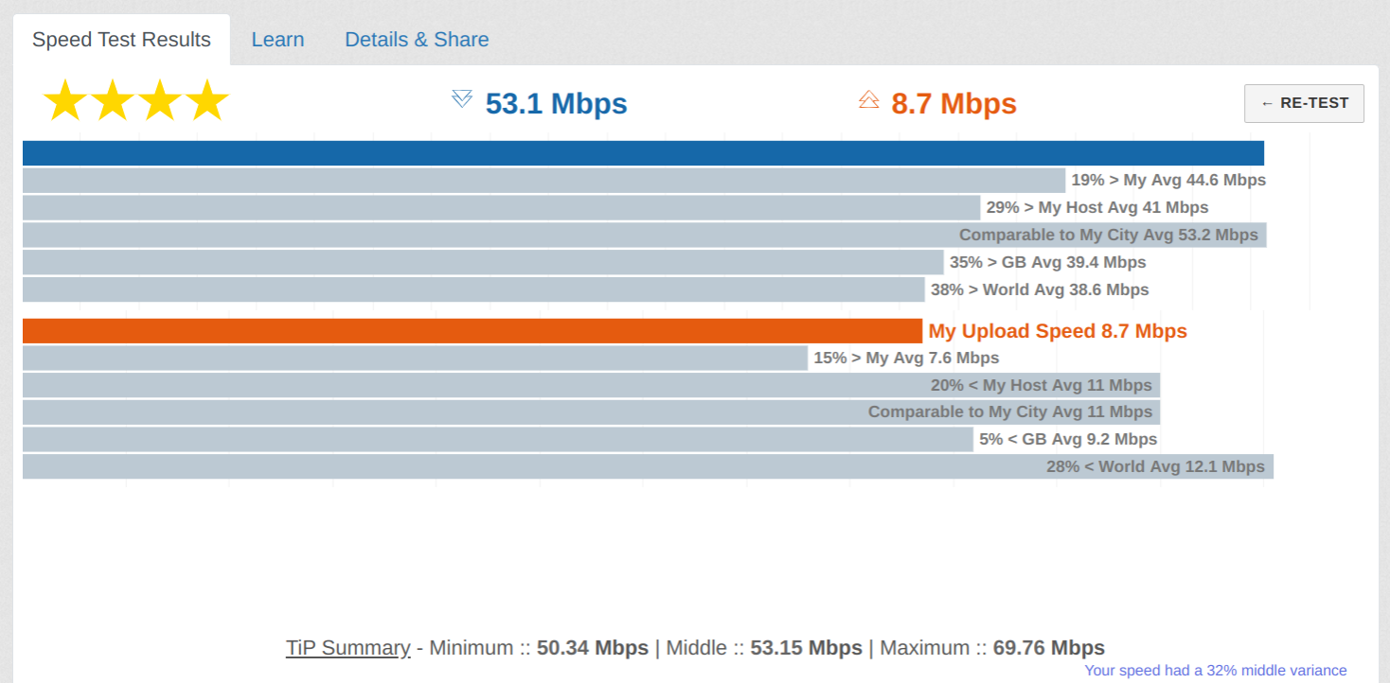This screenshot has height=683, width=1390.
Task: Click the blue download arrow icon
Action: pos(462,97)
